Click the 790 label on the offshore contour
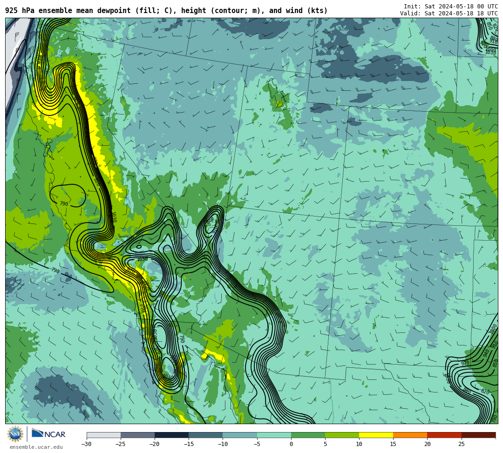 (55, 270)
